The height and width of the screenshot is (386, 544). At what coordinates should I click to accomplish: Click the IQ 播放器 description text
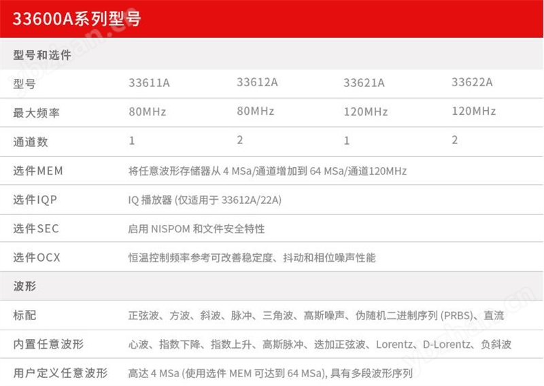pos(205,200)
